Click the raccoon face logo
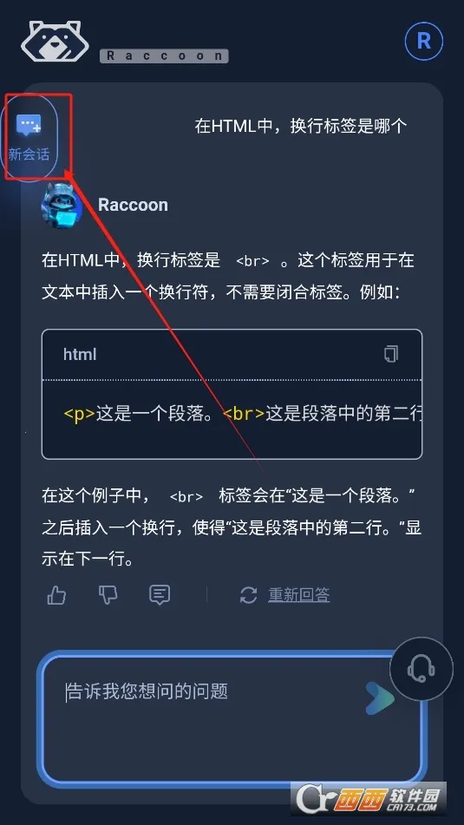 55,41
